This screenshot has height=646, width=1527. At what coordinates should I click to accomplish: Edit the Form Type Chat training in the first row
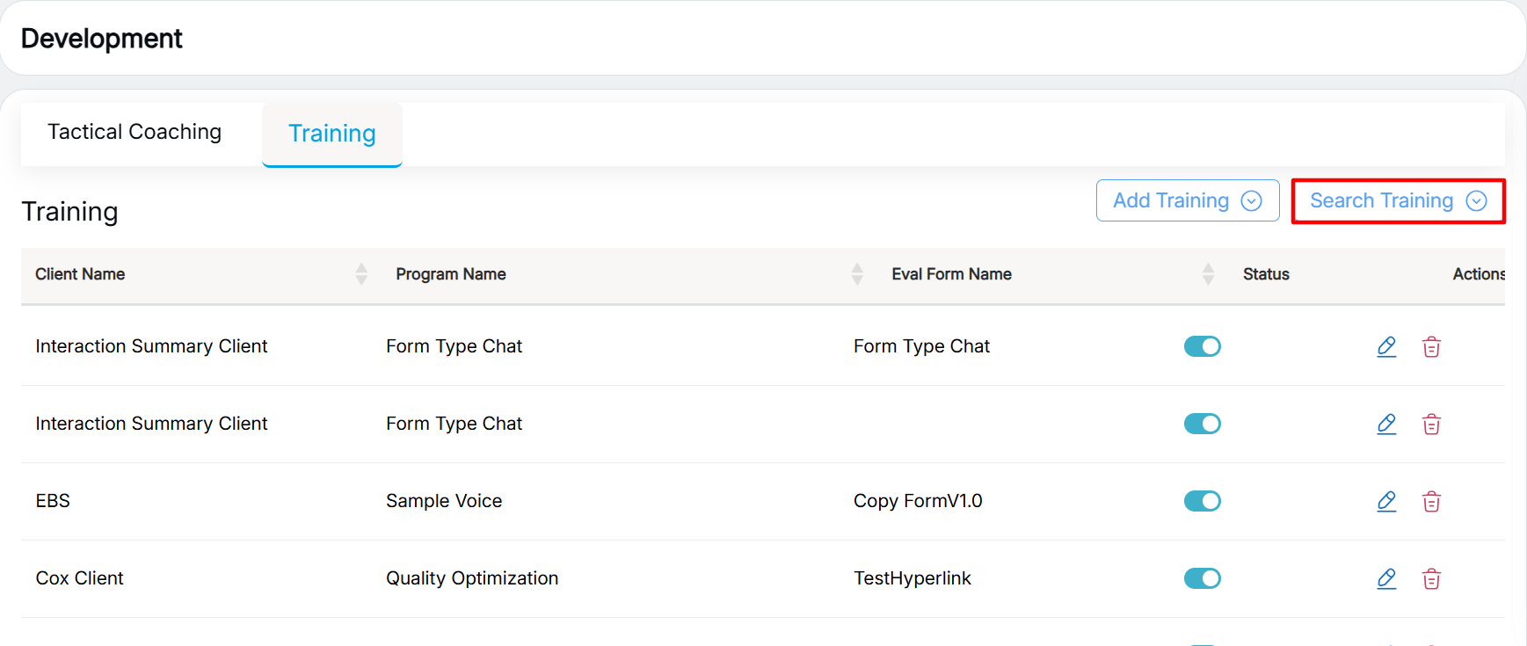coord(1386,346)
